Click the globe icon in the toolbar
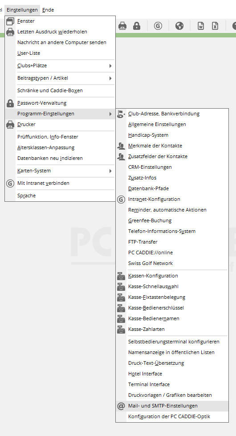The height and width of the screenshot is (436, 236). [x=179, y=26]
